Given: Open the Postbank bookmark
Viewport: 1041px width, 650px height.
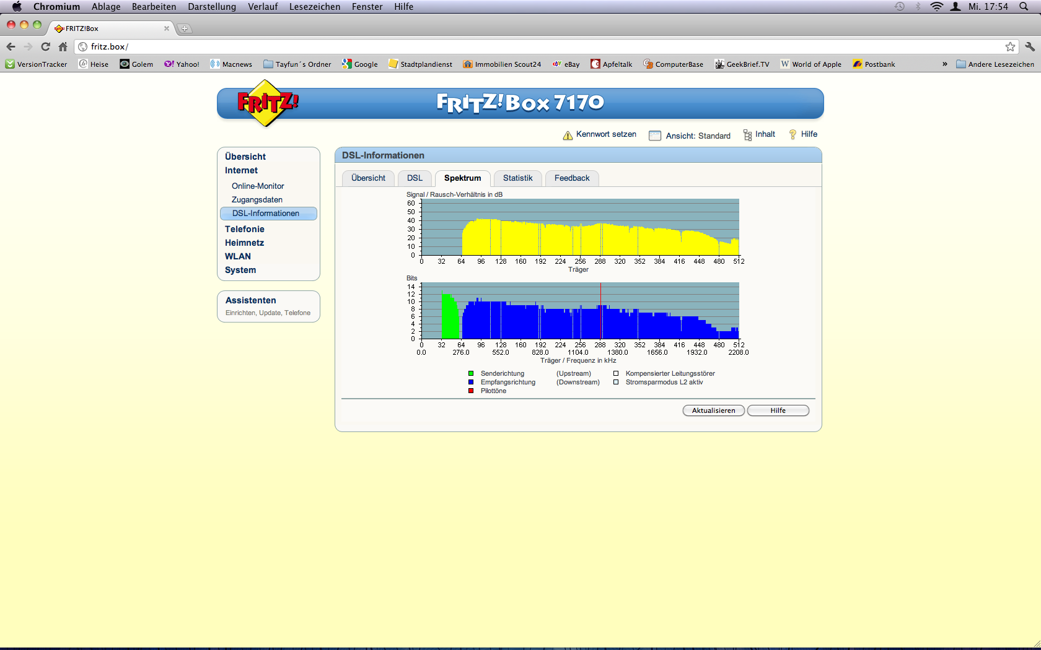Looking at the screenshot, I should tap(874, 64).
